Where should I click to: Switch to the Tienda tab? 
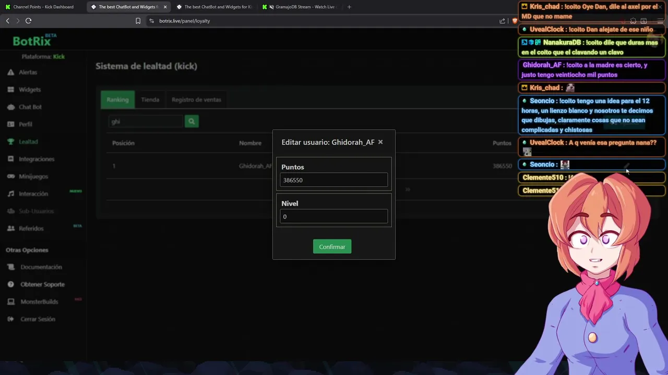click(x=150, y=99)
